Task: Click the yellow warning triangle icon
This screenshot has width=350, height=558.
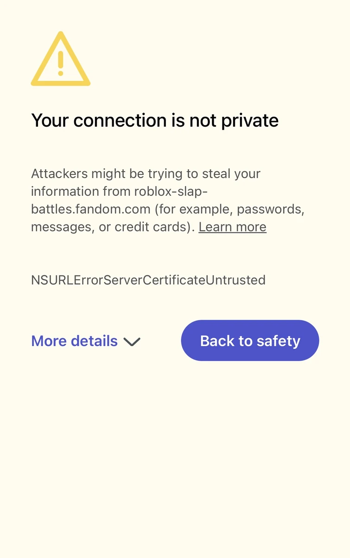Action: coord(60,59)
